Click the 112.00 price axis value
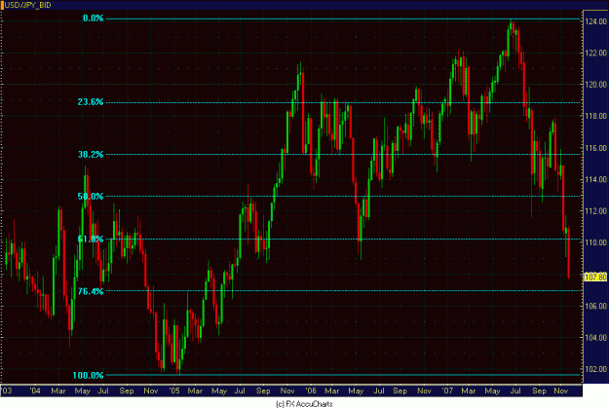This screenshot has width=609, height=408. tap(595, 210)
